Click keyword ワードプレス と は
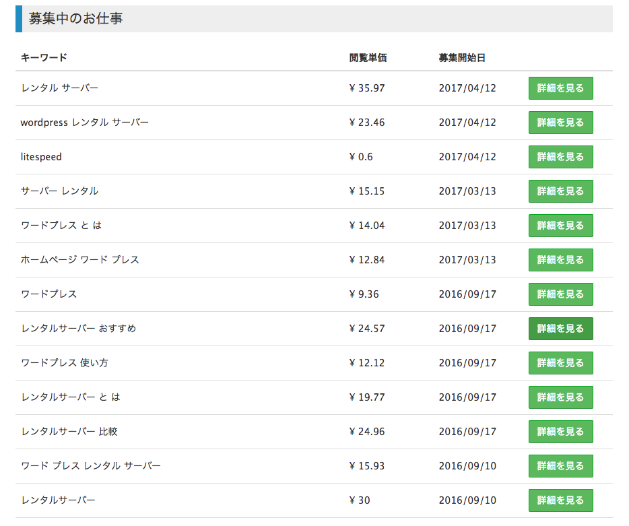The width and height of the screenshot is (629, 526). tap(61, 226)
